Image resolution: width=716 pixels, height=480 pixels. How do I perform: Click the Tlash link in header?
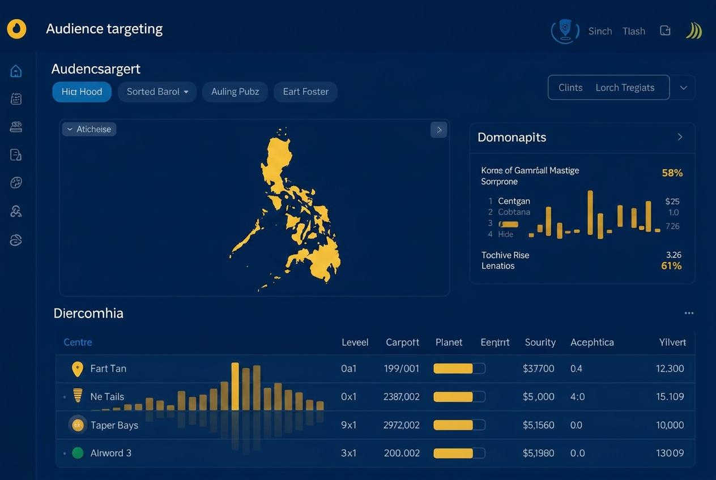[x=634, y=31]
